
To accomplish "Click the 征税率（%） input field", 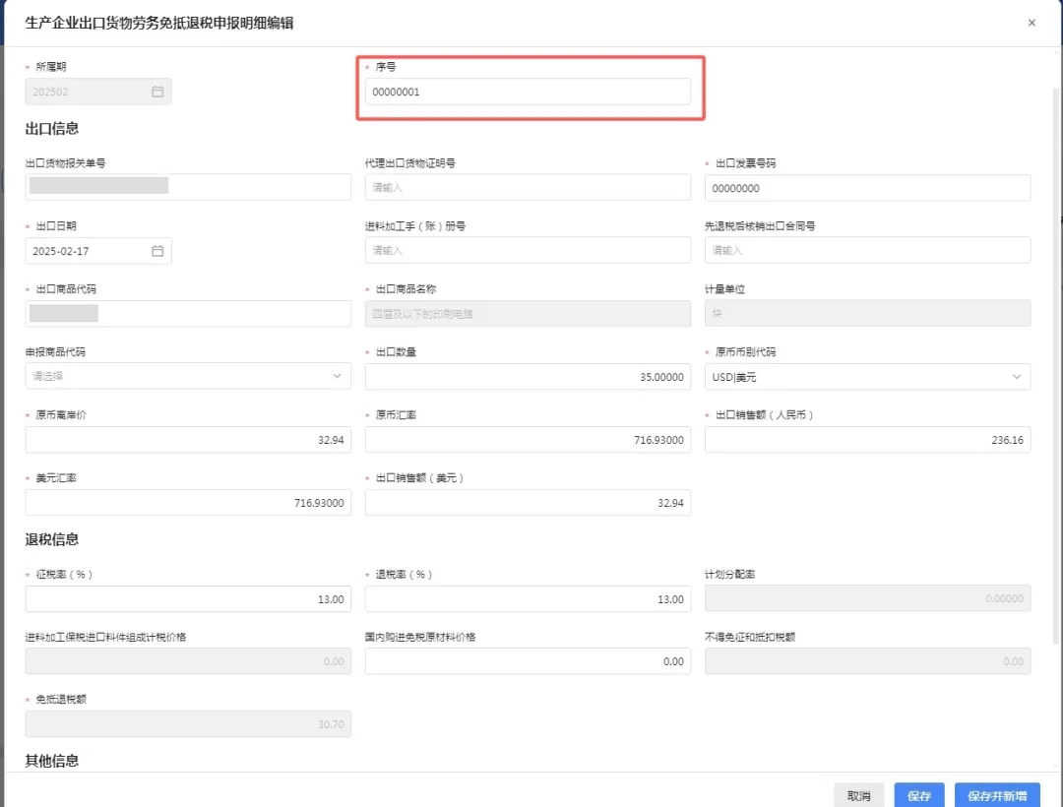I will tap(188, 599).
